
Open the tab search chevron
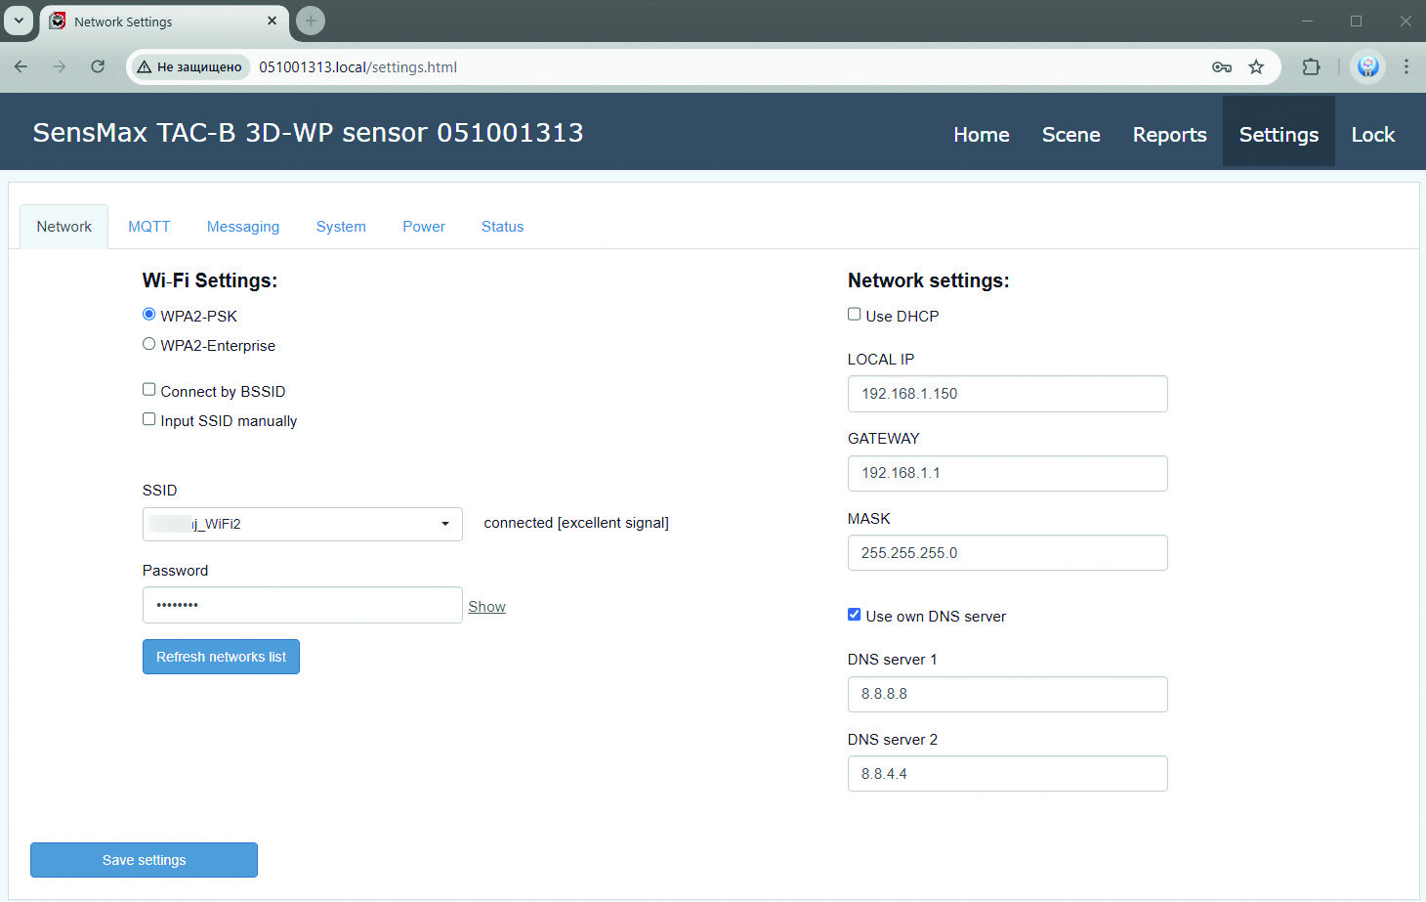[x=19, y=21]
